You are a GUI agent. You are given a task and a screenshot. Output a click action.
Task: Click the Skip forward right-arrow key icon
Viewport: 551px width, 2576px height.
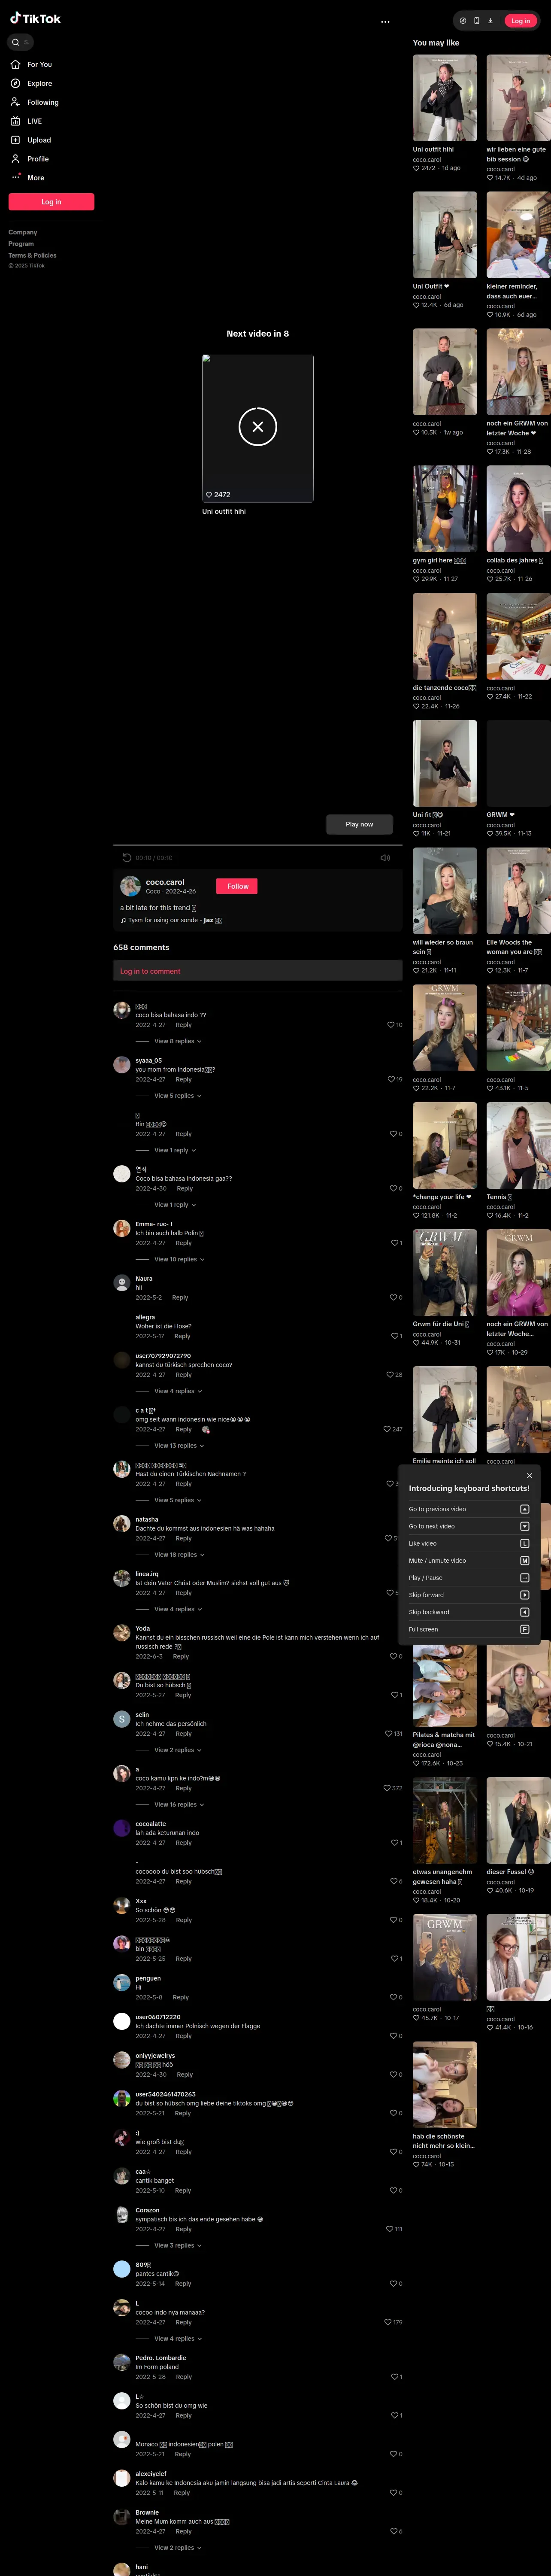point(524,1595)
